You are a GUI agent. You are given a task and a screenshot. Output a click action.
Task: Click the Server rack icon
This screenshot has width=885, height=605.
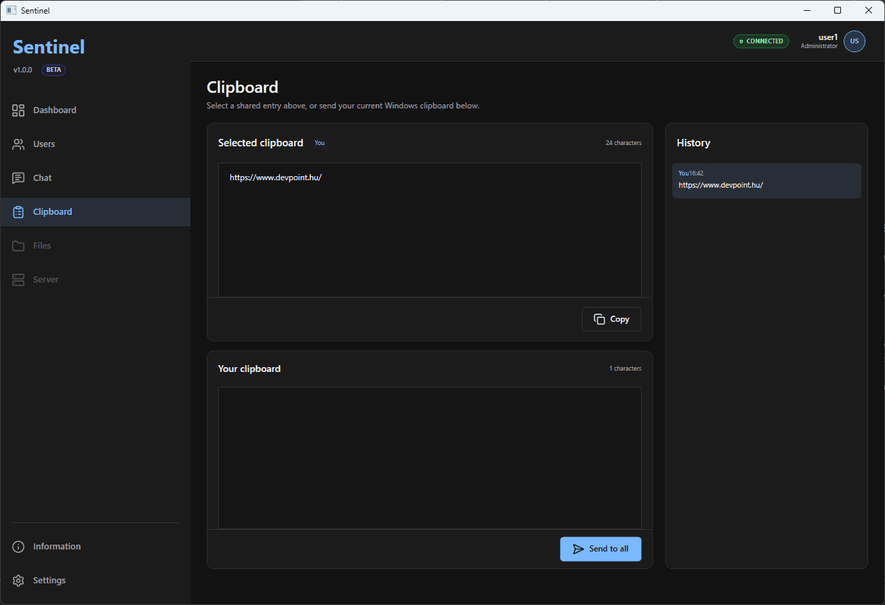tap(18, 280)
